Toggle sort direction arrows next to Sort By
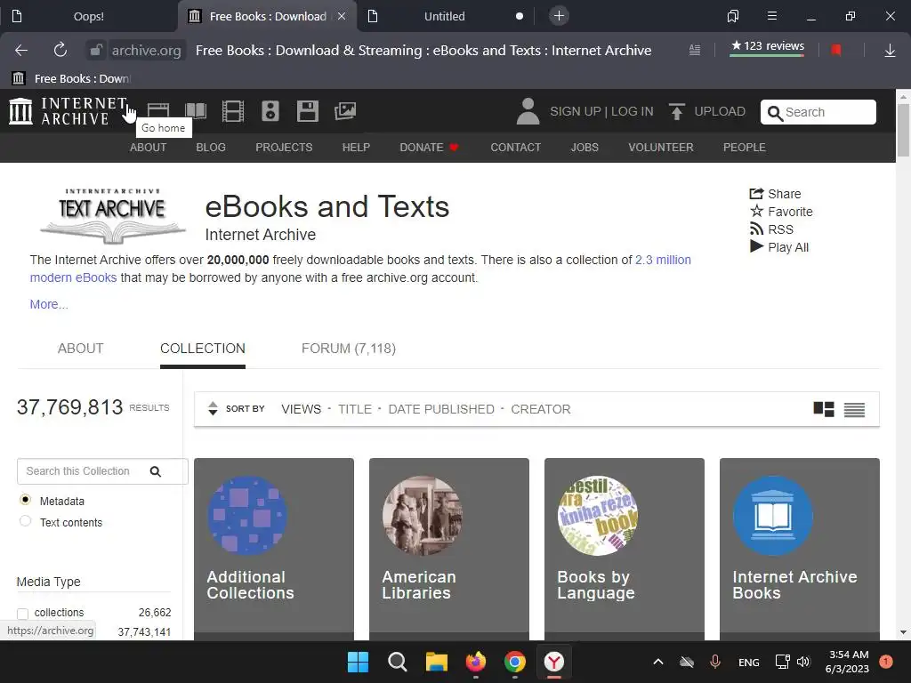The image size is (911, 683). click(x=213, y=409)
